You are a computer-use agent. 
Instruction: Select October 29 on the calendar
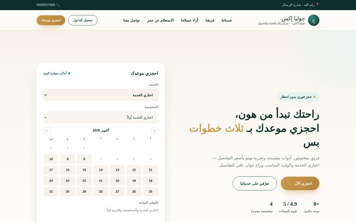pos(84,192)
